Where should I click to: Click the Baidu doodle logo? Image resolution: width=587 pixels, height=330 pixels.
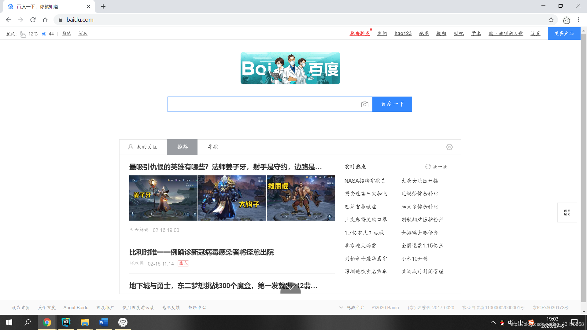point(290,68)
